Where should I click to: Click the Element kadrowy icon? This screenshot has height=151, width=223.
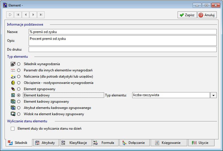[13, 95]
